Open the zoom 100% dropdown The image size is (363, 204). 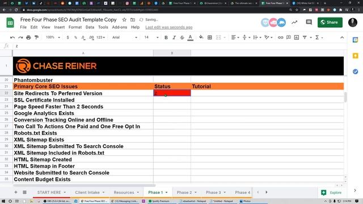click(53, 37)
